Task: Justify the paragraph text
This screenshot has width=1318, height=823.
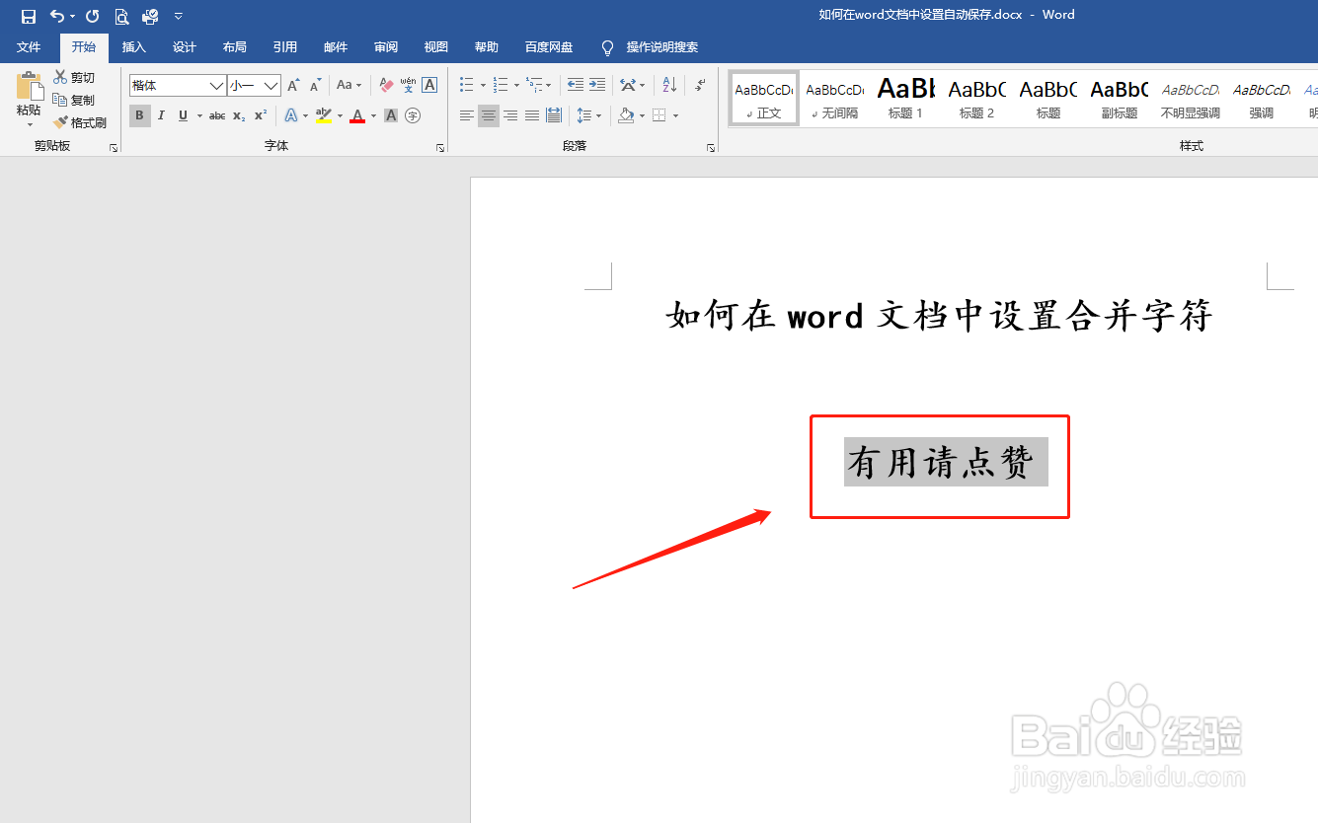Action: point(532,115)
